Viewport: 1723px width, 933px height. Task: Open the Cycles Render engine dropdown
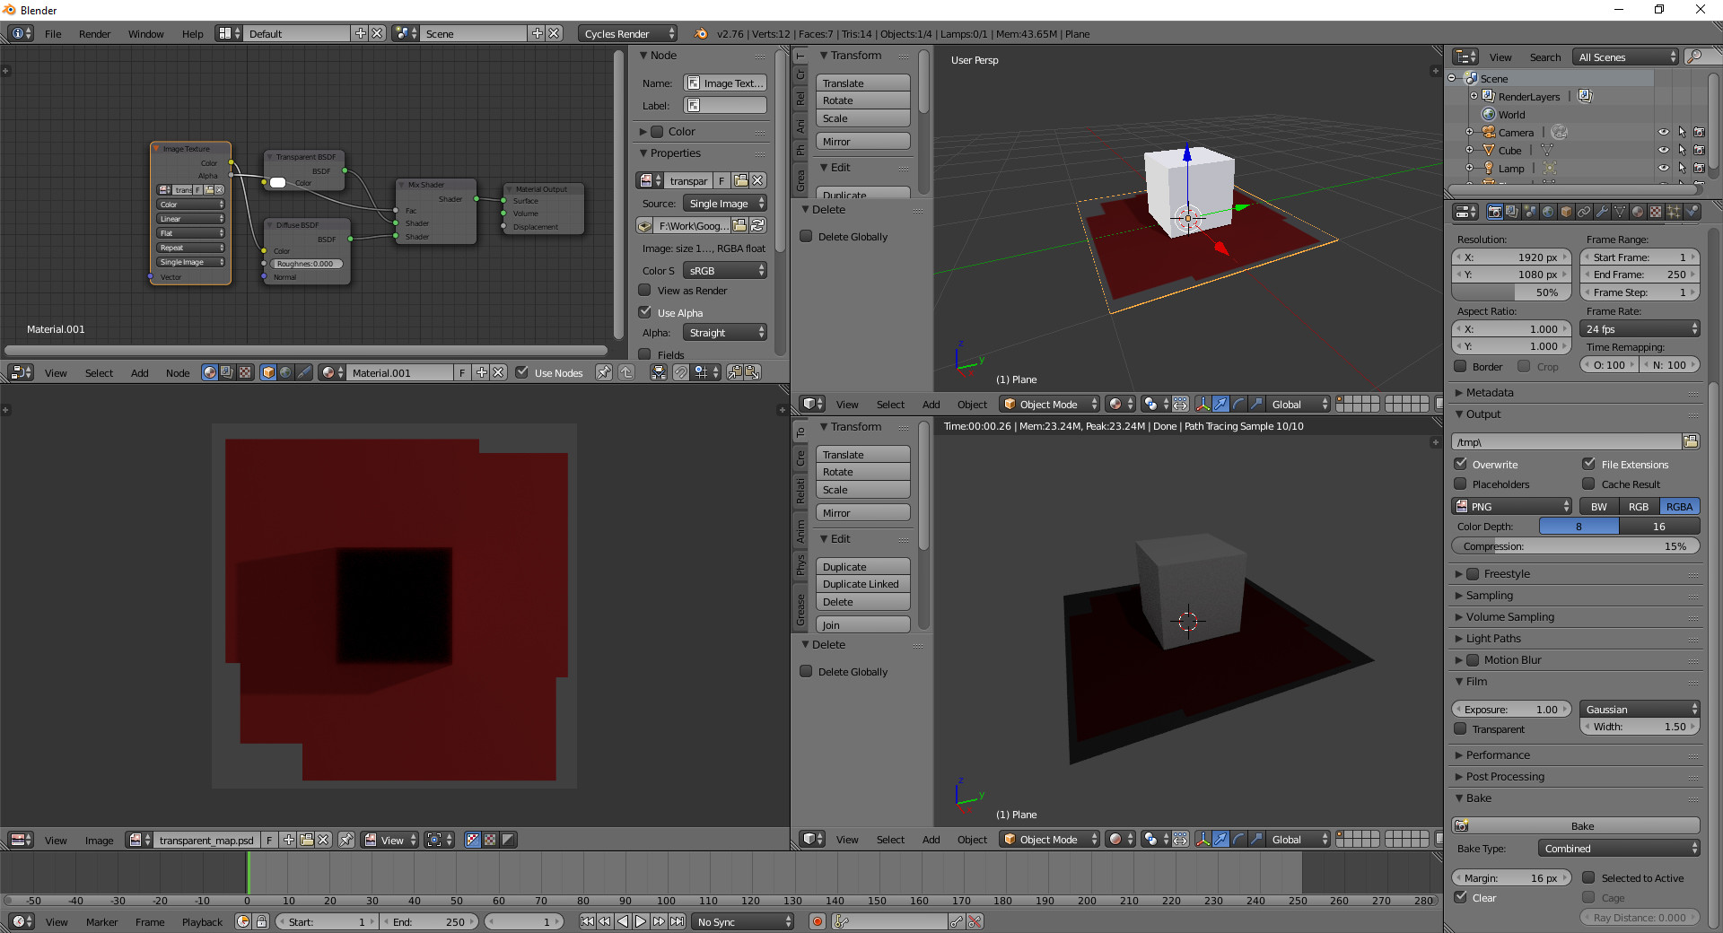[x=627, y=34]
